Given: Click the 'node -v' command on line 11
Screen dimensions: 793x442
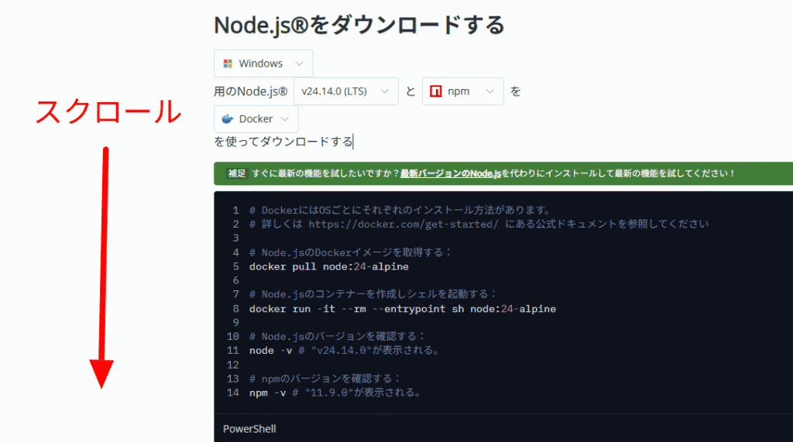Looking at the screenshot, I should 261,350.
